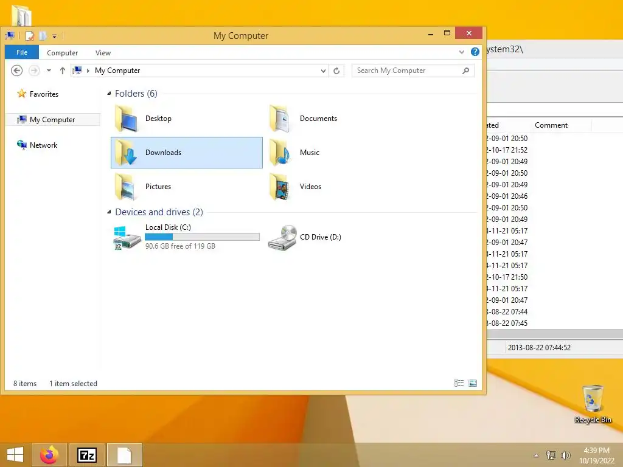
Task: Open the address bar history dropdown
Action: coord(324,71)
